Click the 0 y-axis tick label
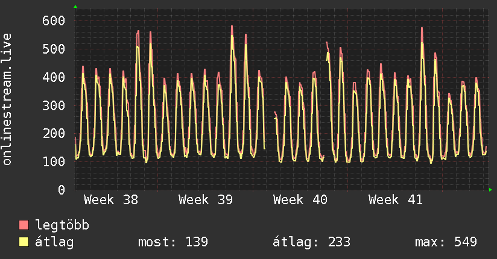Viewport: 497px width, 259px height. [62, 190]
